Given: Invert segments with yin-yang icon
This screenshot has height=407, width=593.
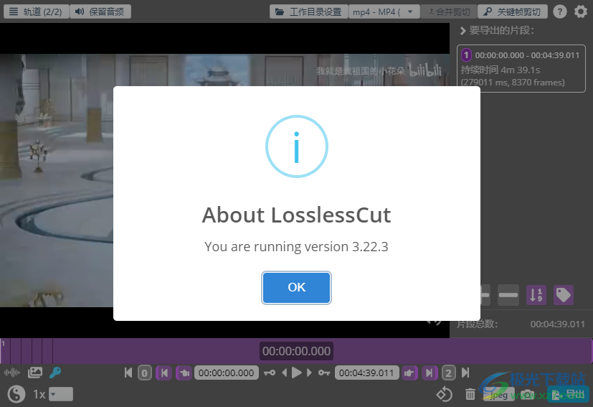Looking at the screenshot, I should (16, 394).
